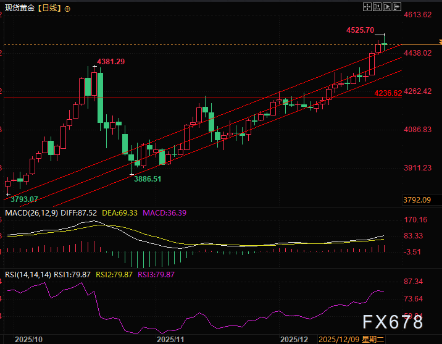Click the circled plus icon beside 日线
Image resolution: width=442 pixels, height=344 pixels.
(67, 9)
